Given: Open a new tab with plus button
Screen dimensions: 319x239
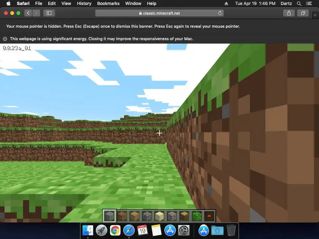Looking at the screenshot, I should point(315,15).
